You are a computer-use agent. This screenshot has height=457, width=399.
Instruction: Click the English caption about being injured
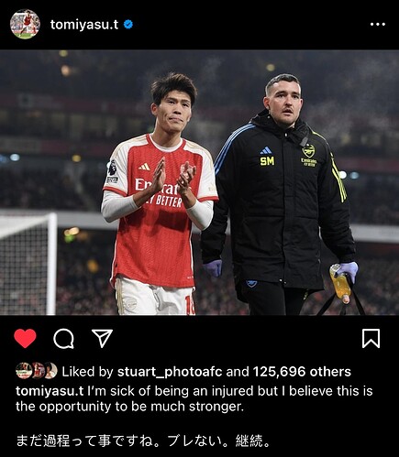(x=194, y=399)
